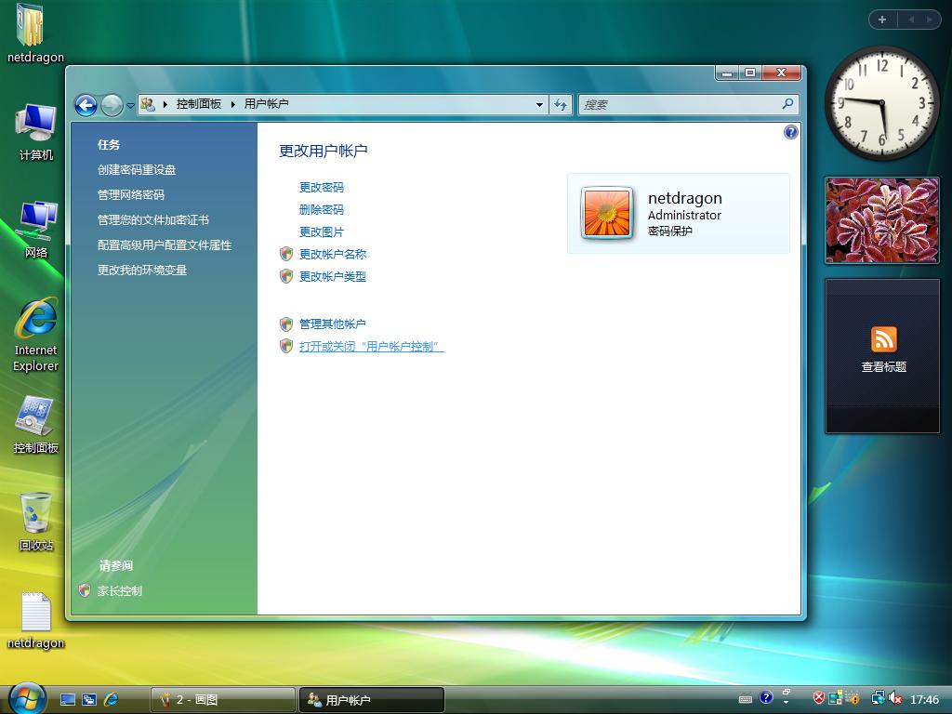Open 管理网络密码 task
Viewport: 952px width, 714px height.
pos(130,195)
